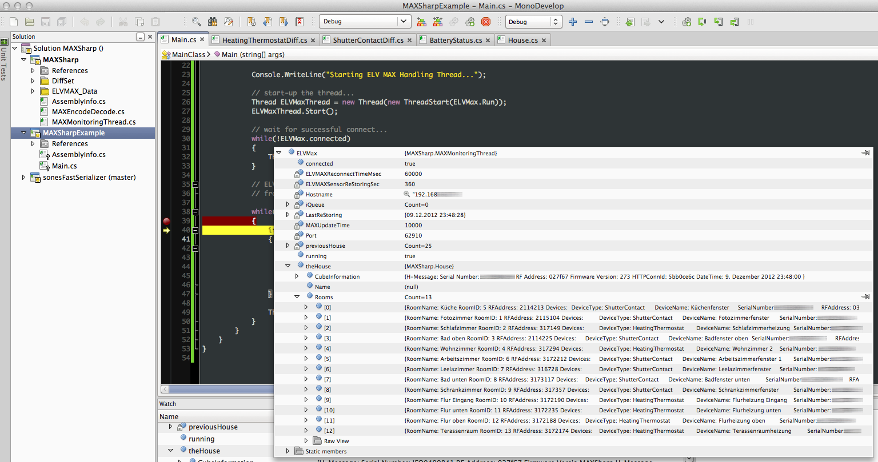This screenshot has height=462, width=878.
Task: Select MAXEncodeDecode.cs in Solution tree
Action: (x=88, y=112)
